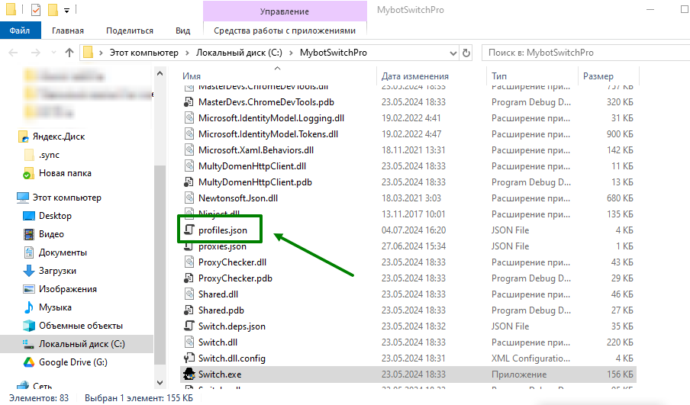
Task: Open recent locations dropdown arrow
Action: click(x=53, y=53)
